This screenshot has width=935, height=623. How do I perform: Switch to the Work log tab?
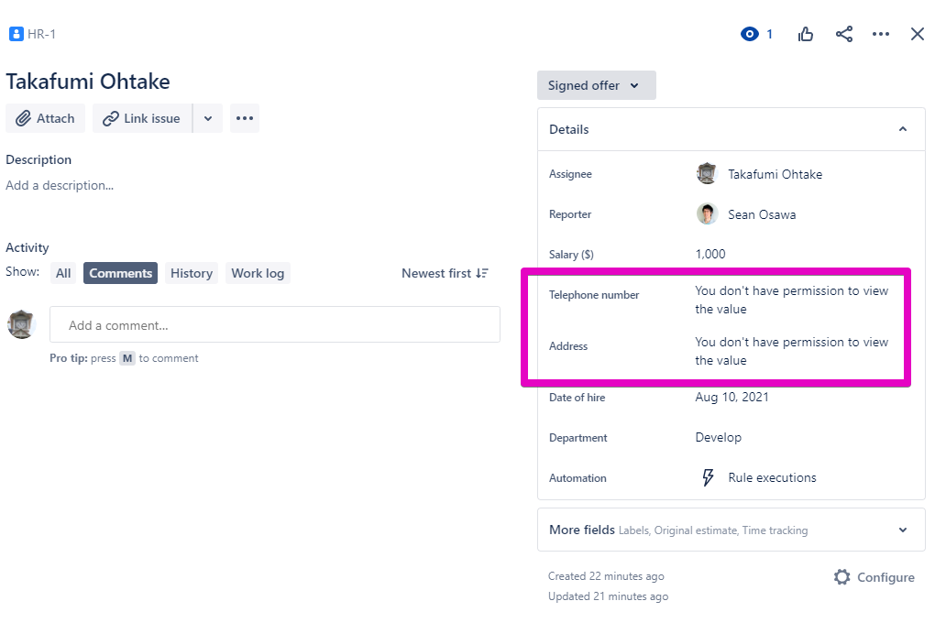(x=258, y=273)
